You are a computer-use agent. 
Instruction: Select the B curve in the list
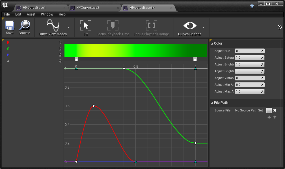(x=8, y=55)
